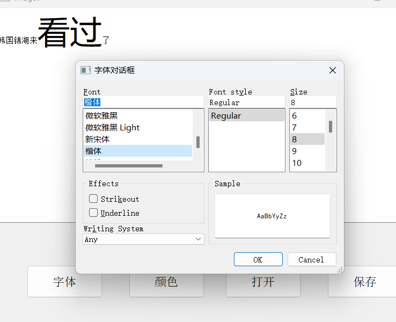Click the Size input field
Screen dimensions: 396x322
313,102
